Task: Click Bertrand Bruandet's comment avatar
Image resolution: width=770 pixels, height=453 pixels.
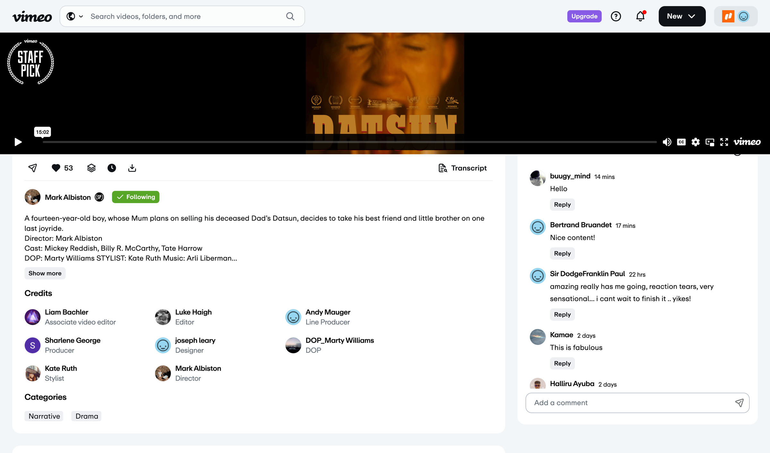Action: (538, 227)
